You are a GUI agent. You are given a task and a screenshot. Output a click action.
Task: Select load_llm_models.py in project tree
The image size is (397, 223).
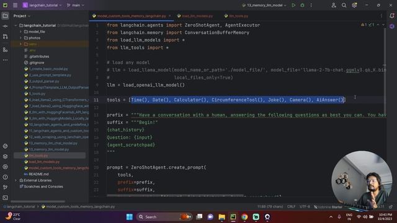coord(42,162)
